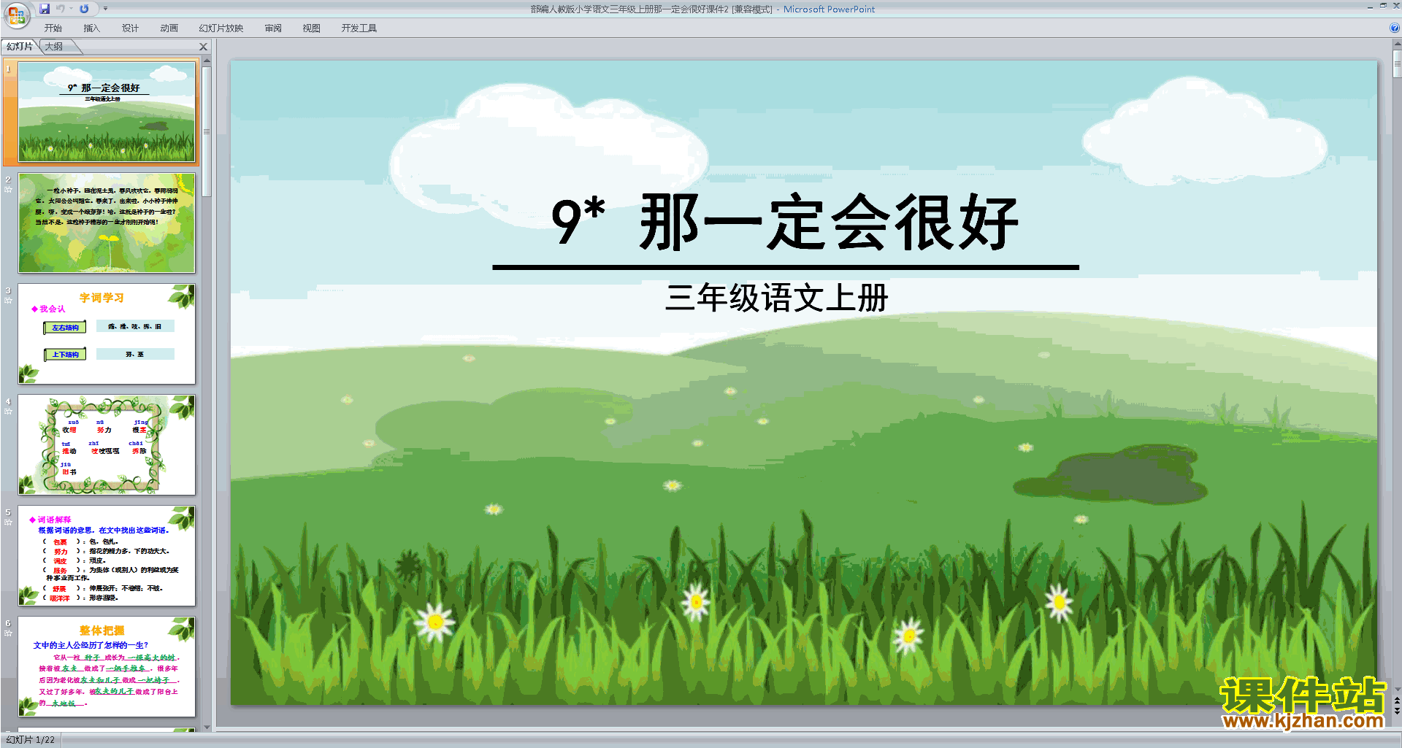This screenshot has height=748, width=1402.
Task: Open the 设计 ribbon tab
Action: click(130, 28)
